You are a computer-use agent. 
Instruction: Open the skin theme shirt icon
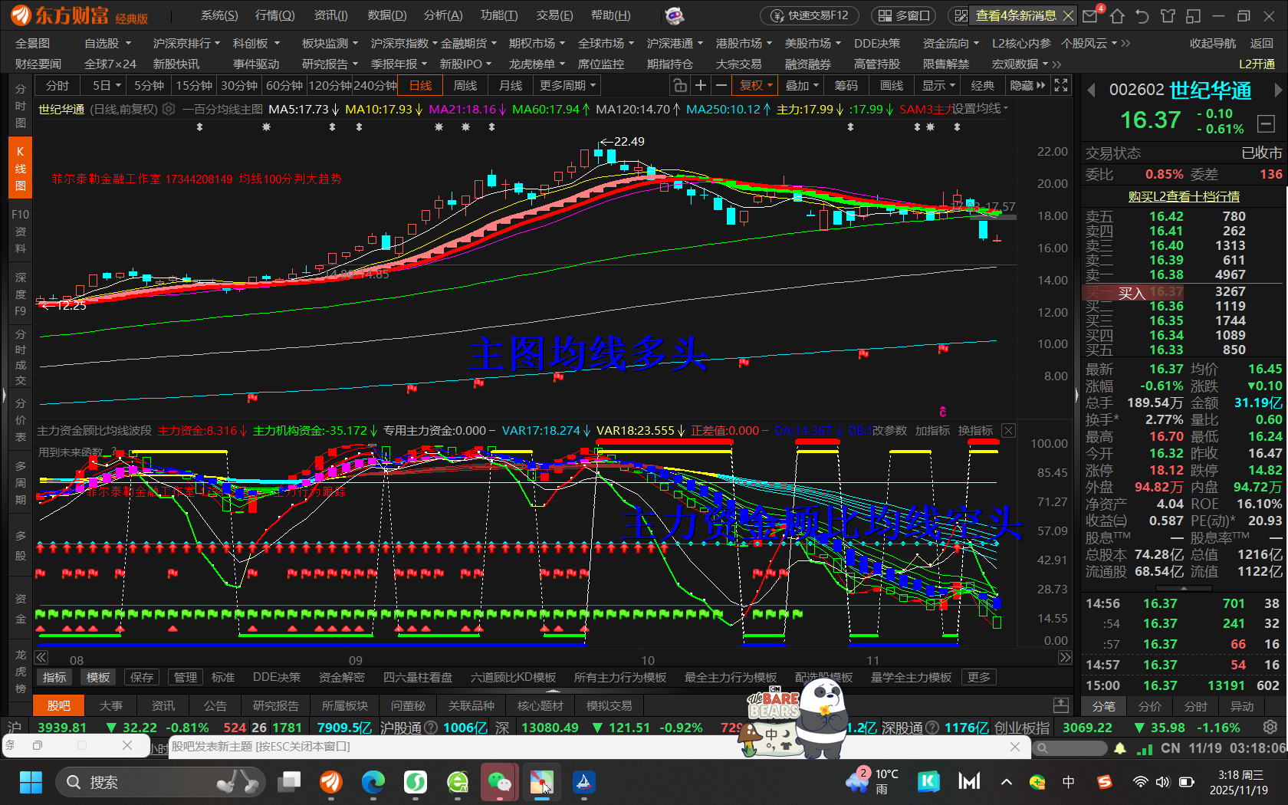(x=1168, y=16)
